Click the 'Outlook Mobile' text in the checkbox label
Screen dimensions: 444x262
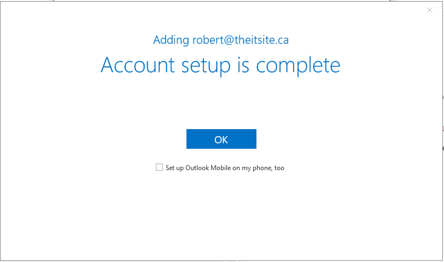click(208, 168)
